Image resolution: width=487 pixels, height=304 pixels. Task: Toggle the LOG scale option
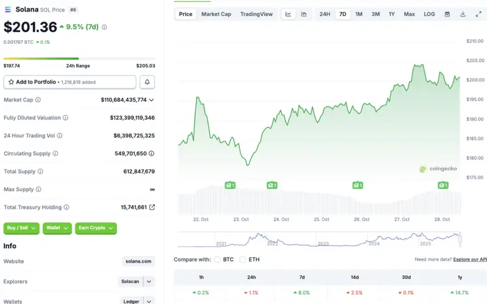(x=429, y=14)
